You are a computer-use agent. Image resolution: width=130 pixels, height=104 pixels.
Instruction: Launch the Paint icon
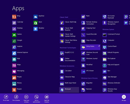coord(83,17)
